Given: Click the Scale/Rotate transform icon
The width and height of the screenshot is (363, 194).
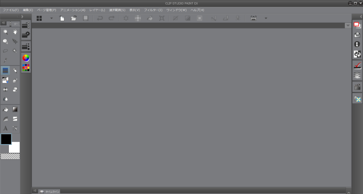Looking at the screenshot, I should [162, 19].
